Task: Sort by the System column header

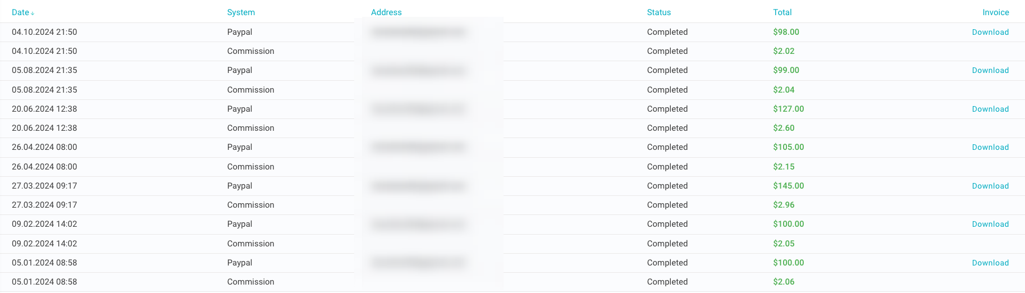Action: pyautogui.click(x=241, y=12)
